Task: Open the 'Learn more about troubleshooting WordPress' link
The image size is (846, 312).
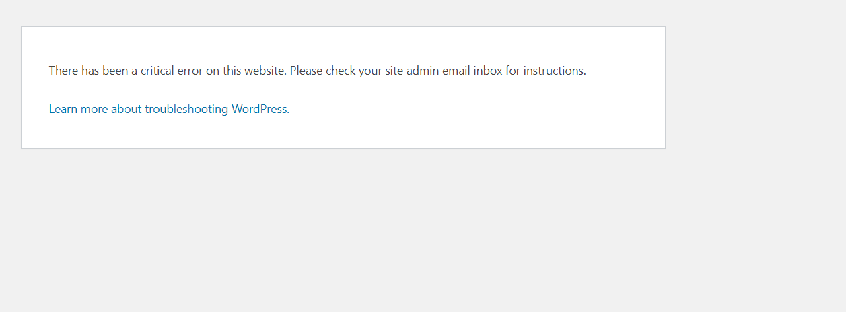Action: tap(169, 109)
